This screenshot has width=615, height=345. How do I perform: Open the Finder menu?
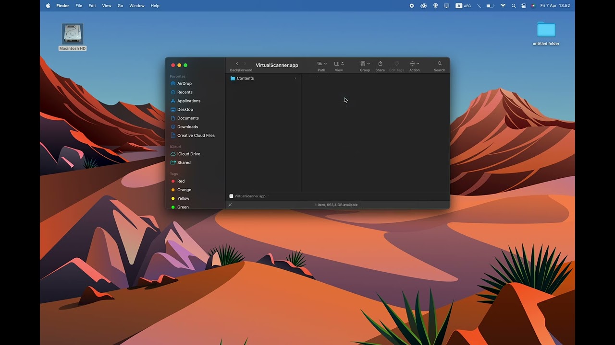(x=62, y=6)
